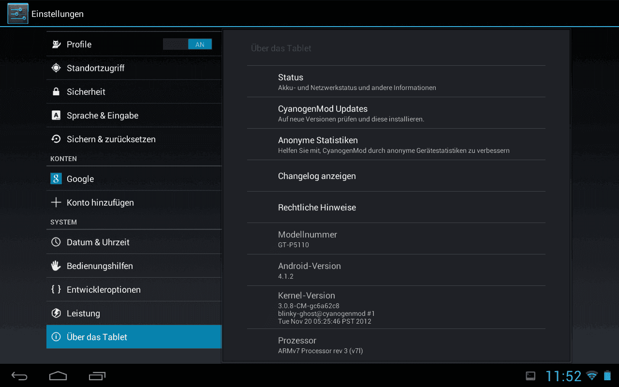The image size is (619, 387).
Task: Tap the Home navigation button
Action: pyautogui.click(x=58, y=376)
